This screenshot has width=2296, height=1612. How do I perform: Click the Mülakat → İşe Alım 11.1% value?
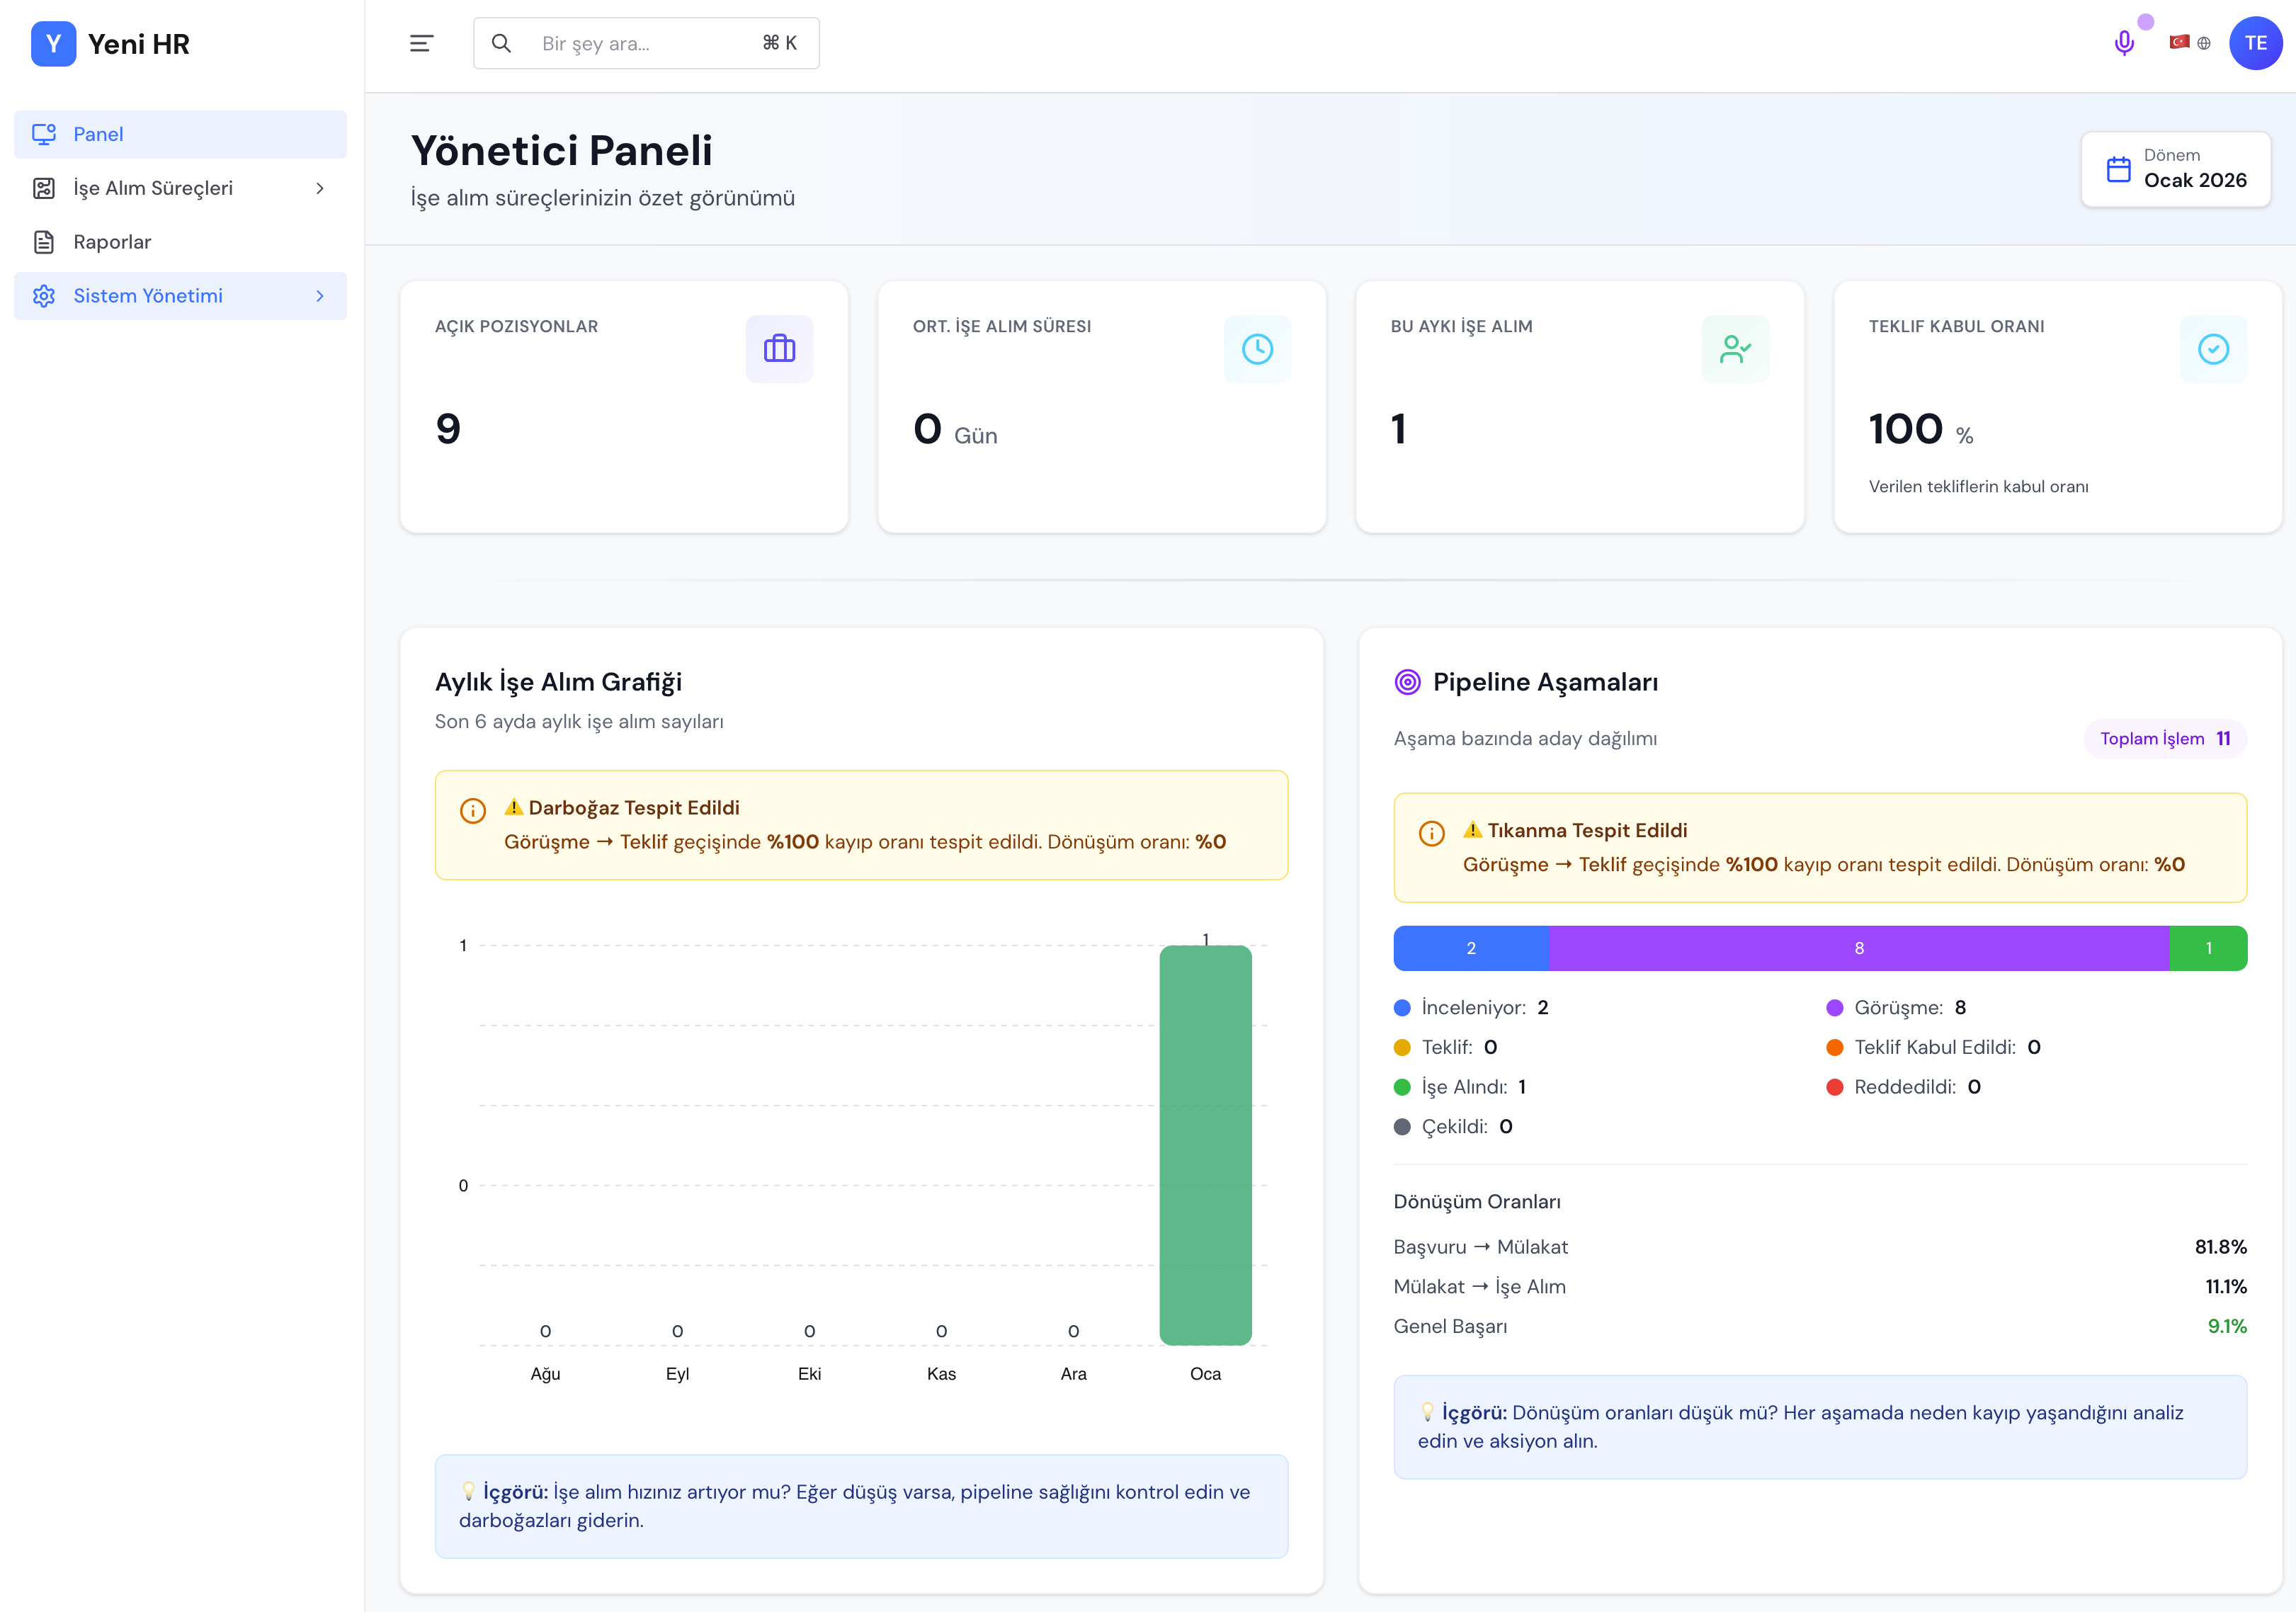point(2226,1287)
